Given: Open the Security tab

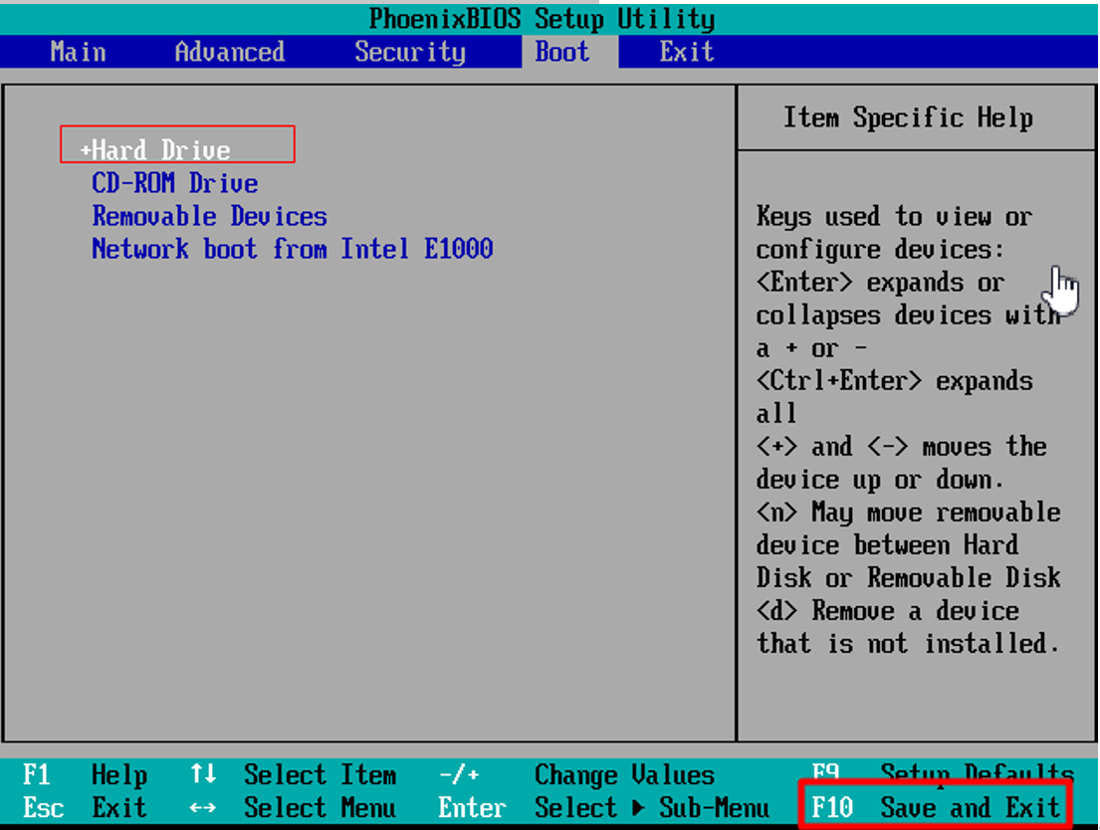Looking at the screenshot, I should click(410, 52).
